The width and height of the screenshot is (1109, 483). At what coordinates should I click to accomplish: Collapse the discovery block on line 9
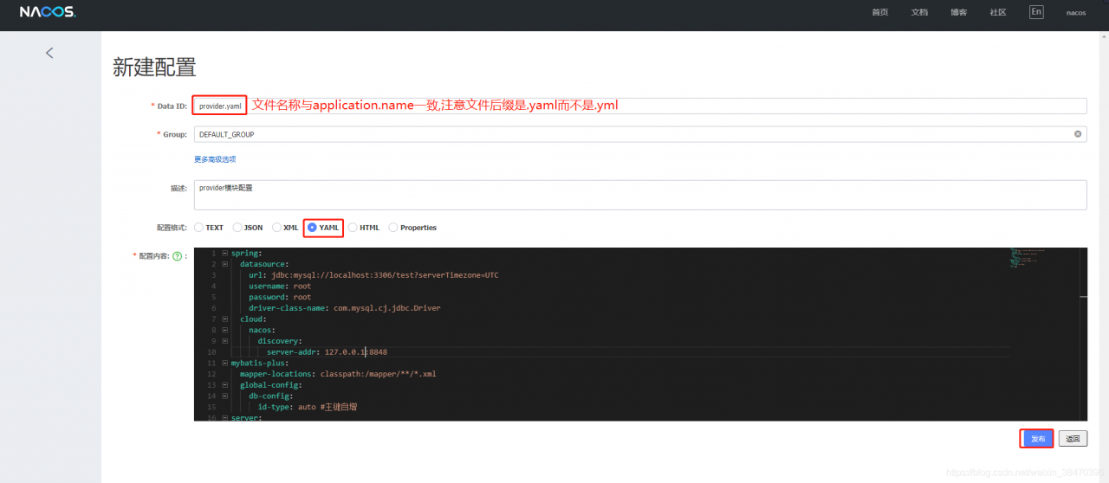225,341
